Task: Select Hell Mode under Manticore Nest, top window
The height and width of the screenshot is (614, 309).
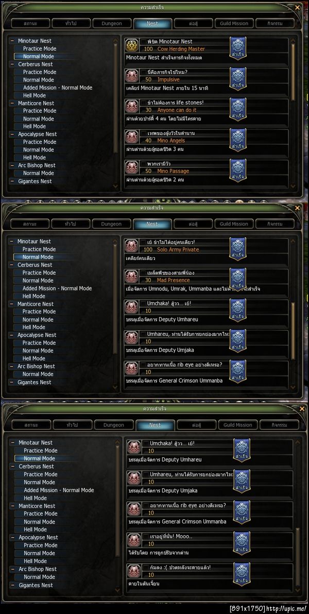Action: (35, 126)
